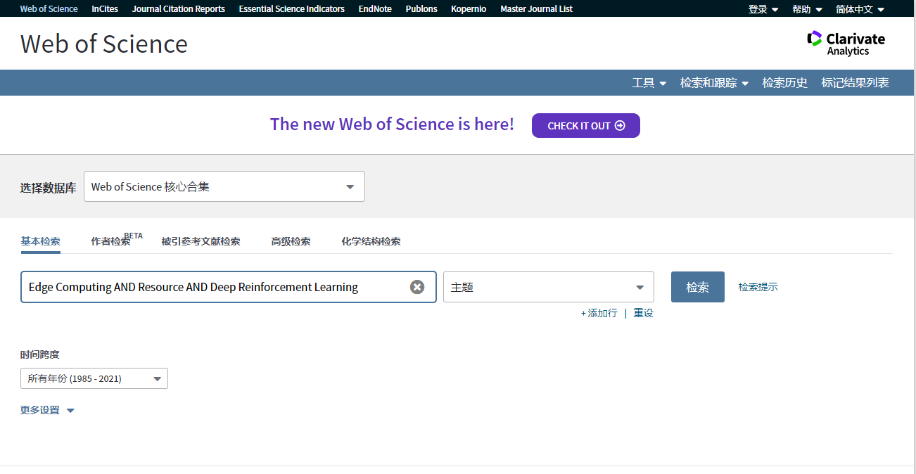Open the Master Journal List link
Viewport: 916px width, 474px height.
[536, 9]
